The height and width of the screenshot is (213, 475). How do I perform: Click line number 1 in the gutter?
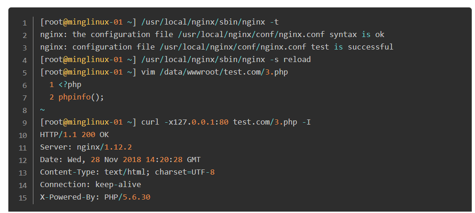tap(25, 23)
